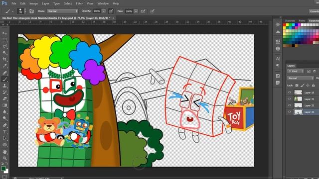Open the Layer menu
This screenshot has width=319, height=179.
(x=45, y=3)
